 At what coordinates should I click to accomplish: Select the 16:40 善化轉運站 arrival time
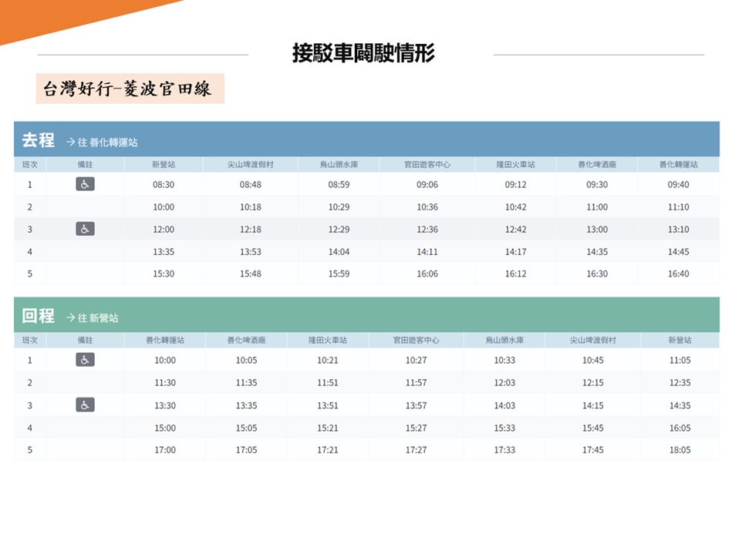click(x=678, y=274)
